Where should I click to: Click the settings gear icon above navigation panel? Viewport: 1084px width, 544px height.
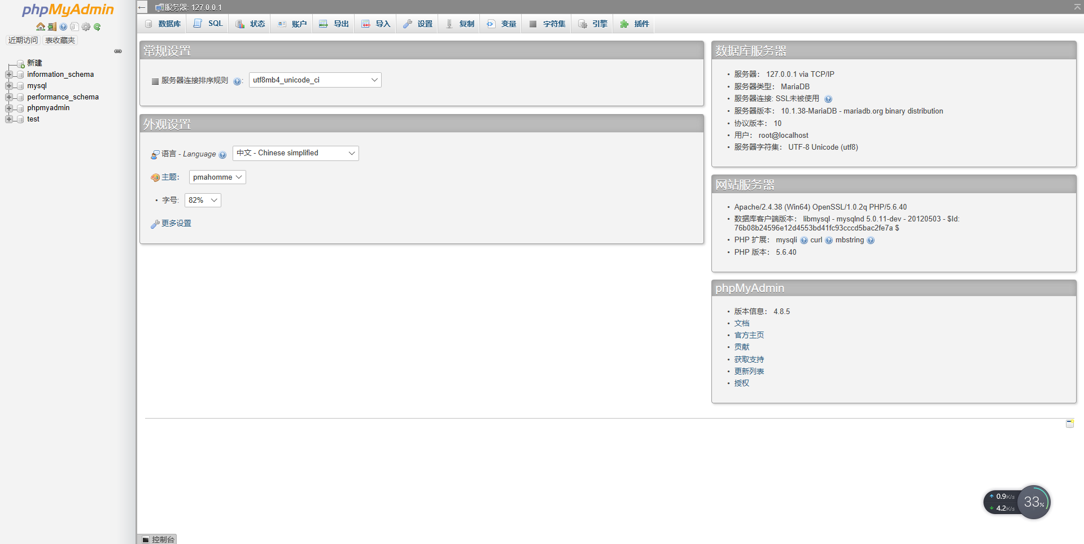pos(86,27)
